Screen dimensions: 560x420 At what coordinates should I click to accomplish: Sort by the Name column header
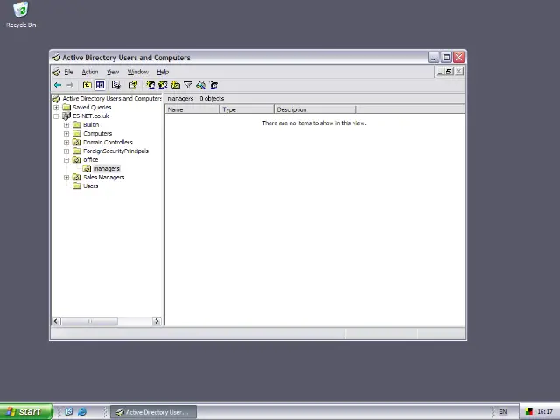click(x=192, y=109)
